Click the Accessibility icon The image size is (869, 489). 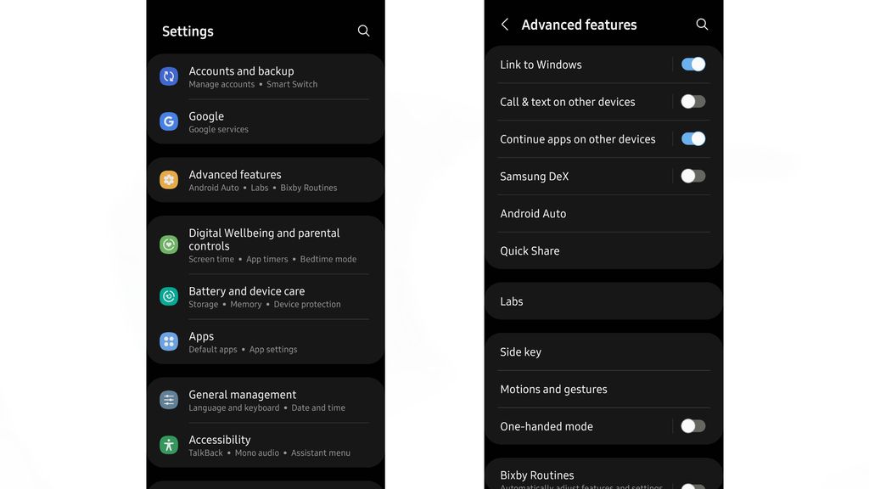click(168, 445)
